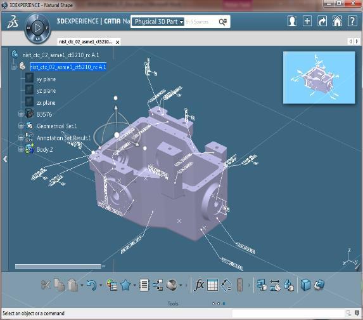Open the Help question mark icon

352,21
